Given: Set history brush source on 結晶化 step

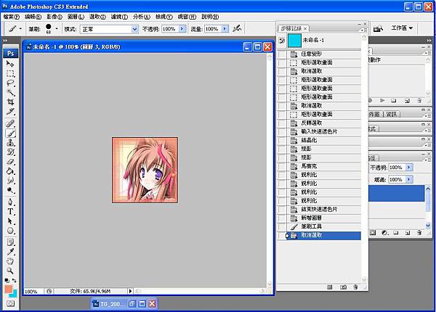Looking at the screenshot, I should [282, 140].
